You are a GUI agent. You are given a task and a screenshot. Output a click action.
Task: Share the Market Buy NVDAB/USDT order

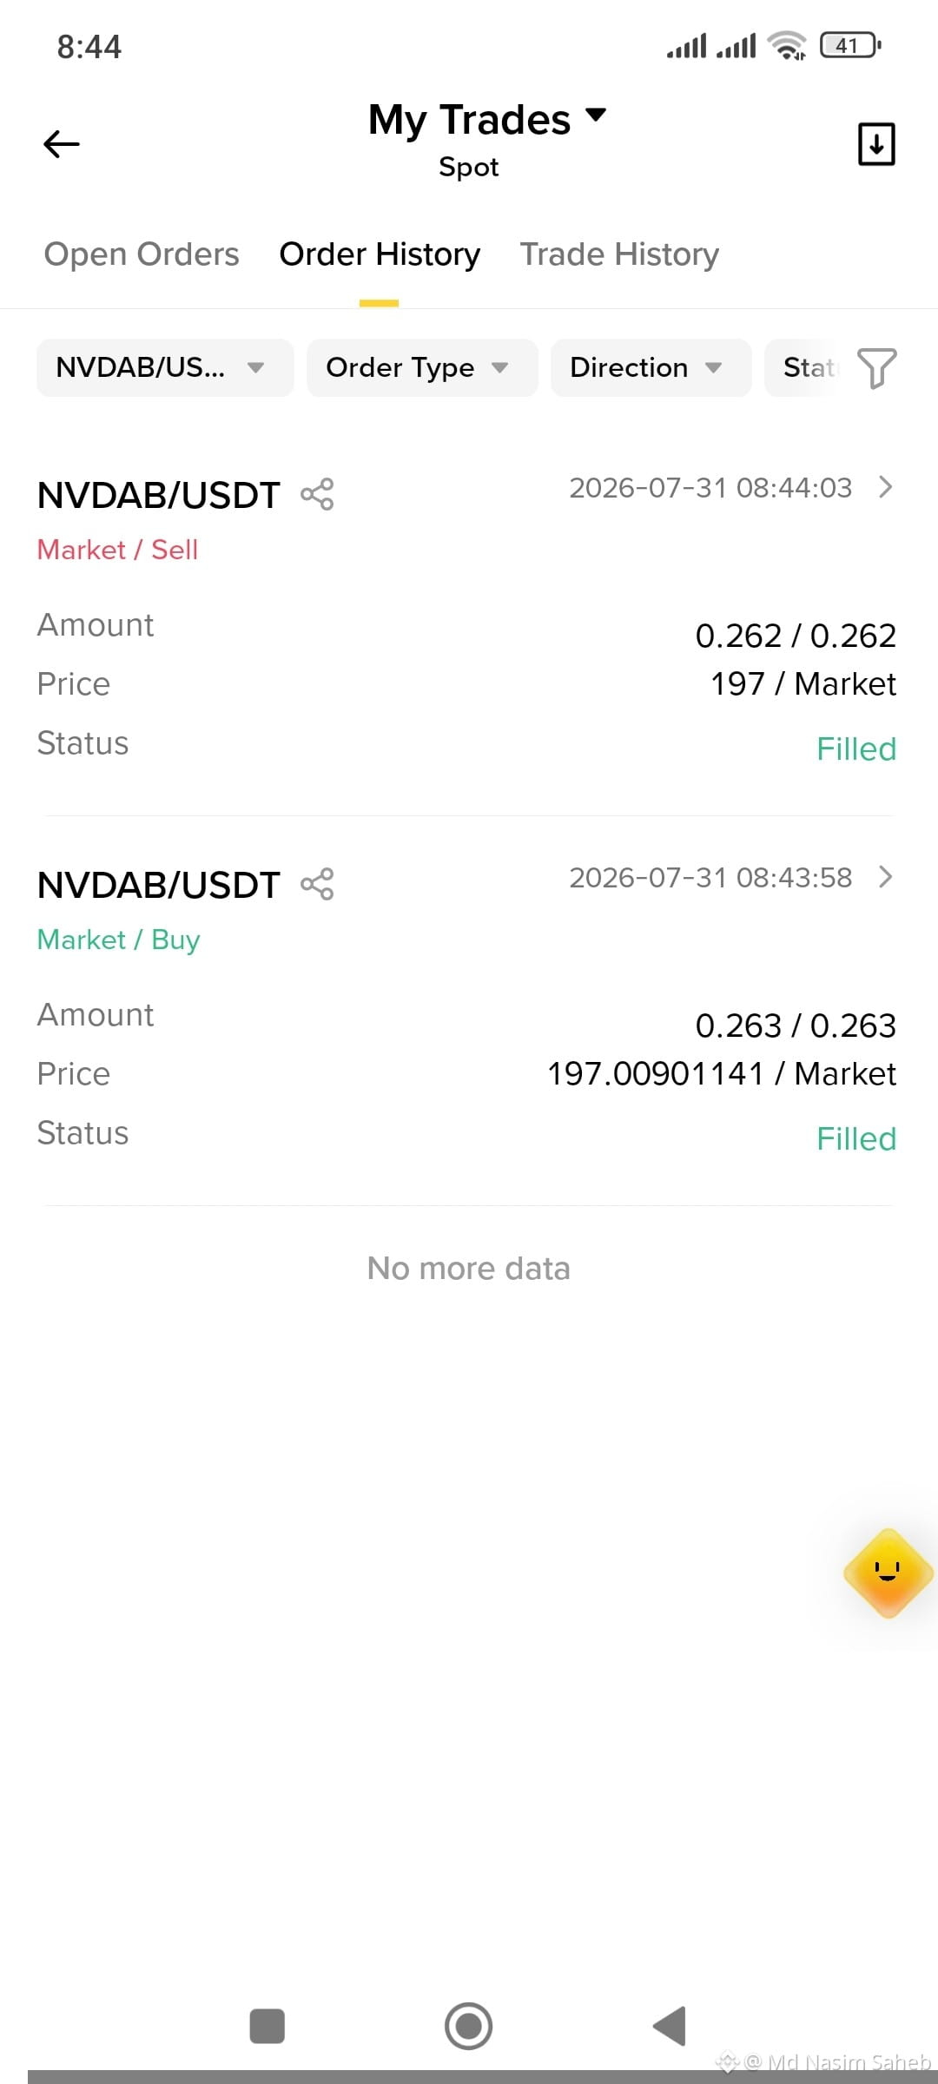pos(317,885)
